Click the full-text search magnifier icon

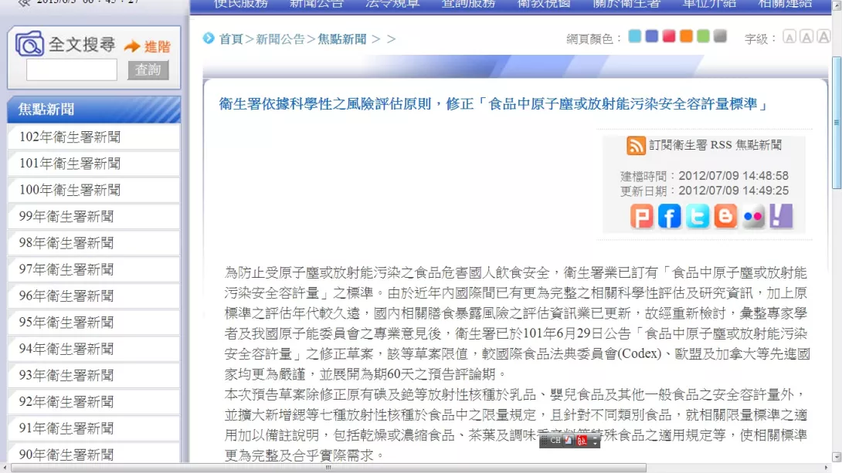(29, 44)
